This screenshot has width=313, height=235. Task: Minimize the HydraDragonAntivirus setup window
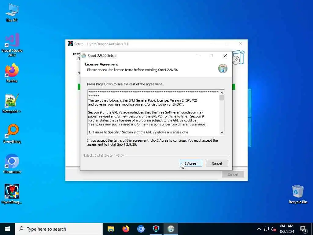coord(213,44)
